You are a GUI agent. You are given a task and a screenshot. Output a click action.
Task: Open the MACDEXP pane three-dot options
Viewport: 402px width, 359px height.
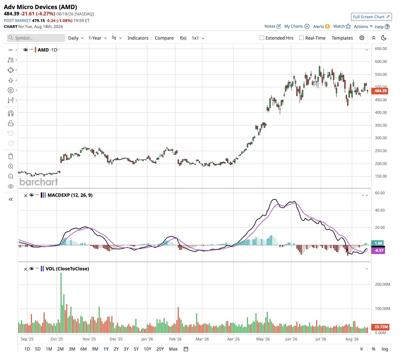(37, 195)
